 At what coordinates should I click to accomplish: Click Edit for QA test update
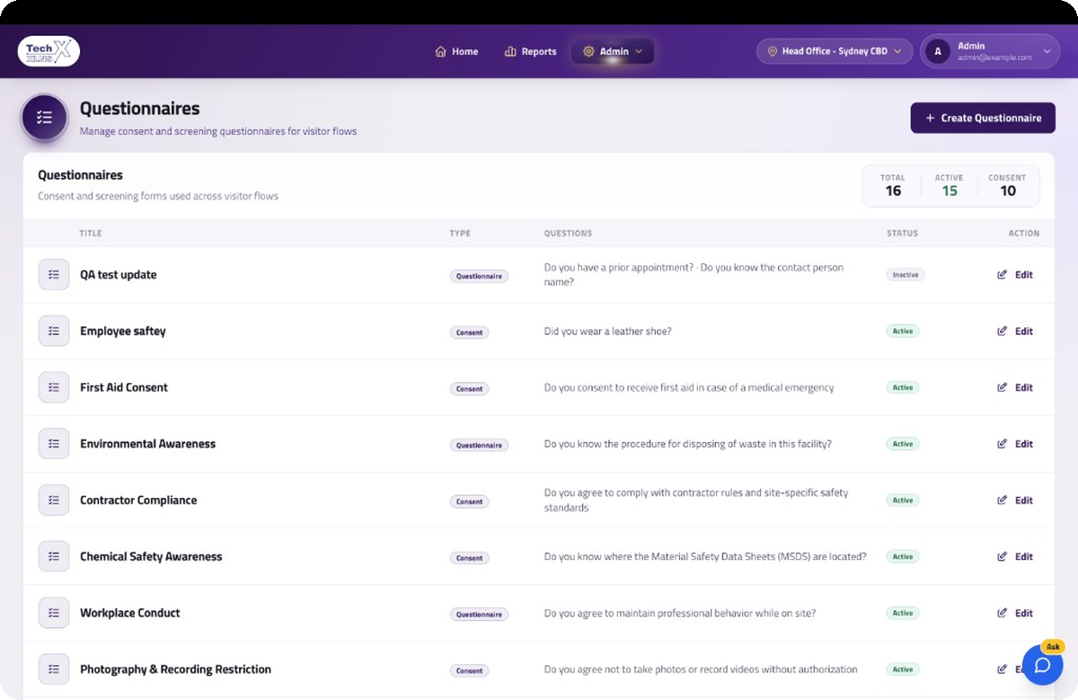click(1015, 275)
